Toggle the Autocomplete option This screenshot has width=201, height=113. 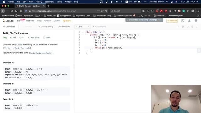(100, 27)
